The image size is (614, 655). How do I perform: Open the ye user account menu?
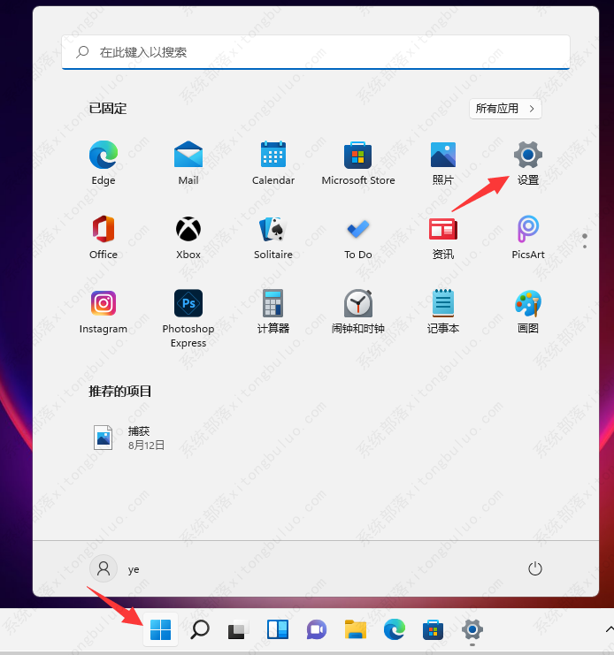pyautogui.click(x=115, y=568)
